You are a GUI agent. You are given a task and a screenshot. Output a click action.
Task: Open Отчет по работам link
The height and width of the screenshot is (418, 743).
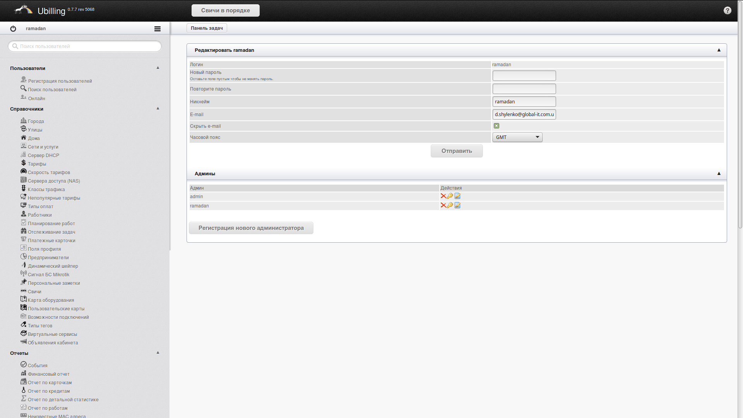[x=48, y=408]
